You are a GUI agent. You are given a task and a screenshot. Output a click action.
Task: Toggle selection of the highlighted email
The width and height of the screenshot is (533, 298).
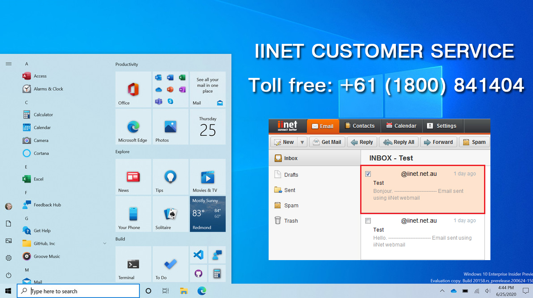pyautogui.click(x=367, y=174)
